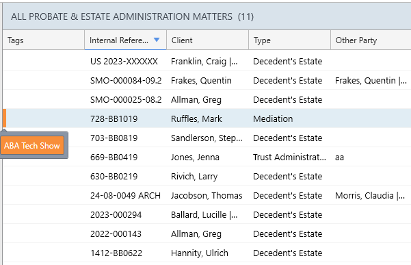Click the Internal Reference sort arrow icon
The width and height of the screenshot is (411, 265).
157,40
